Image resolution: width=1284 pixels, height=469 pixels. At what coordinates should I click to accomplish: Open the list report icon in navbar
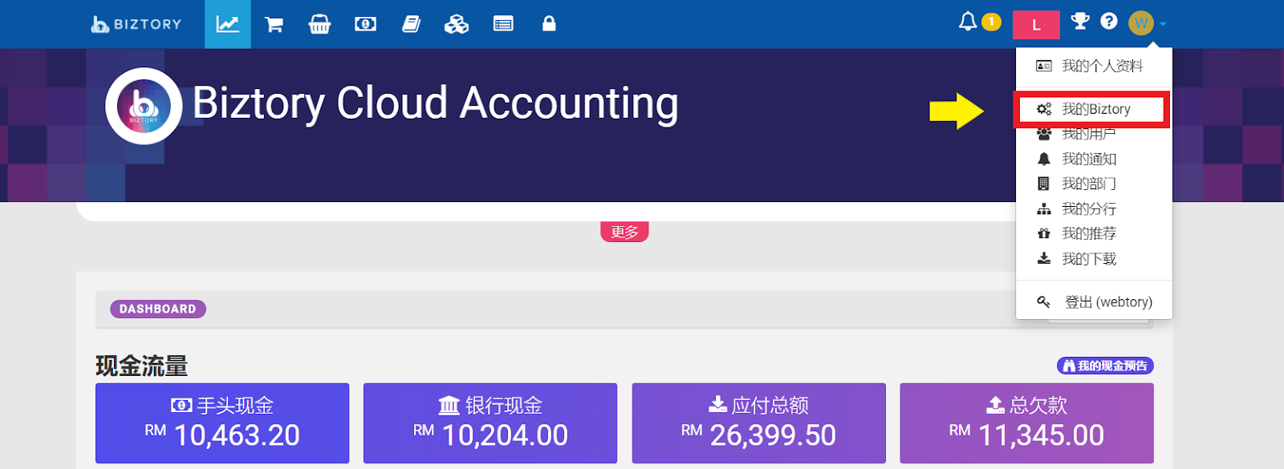(503, 24)
